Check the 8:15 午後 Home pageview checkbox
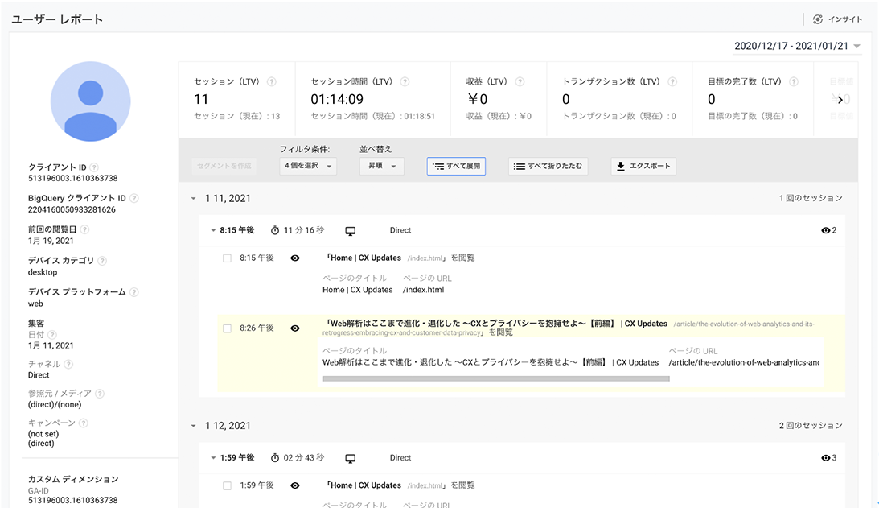 (227, 258)
